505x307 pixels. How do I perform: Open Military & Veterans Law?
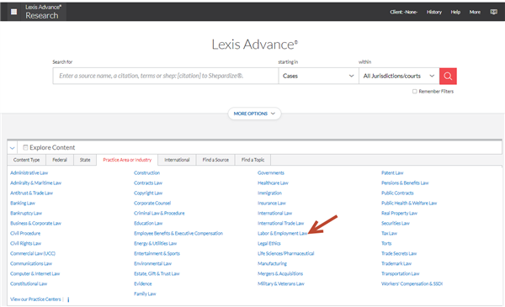tap(281, 283)
